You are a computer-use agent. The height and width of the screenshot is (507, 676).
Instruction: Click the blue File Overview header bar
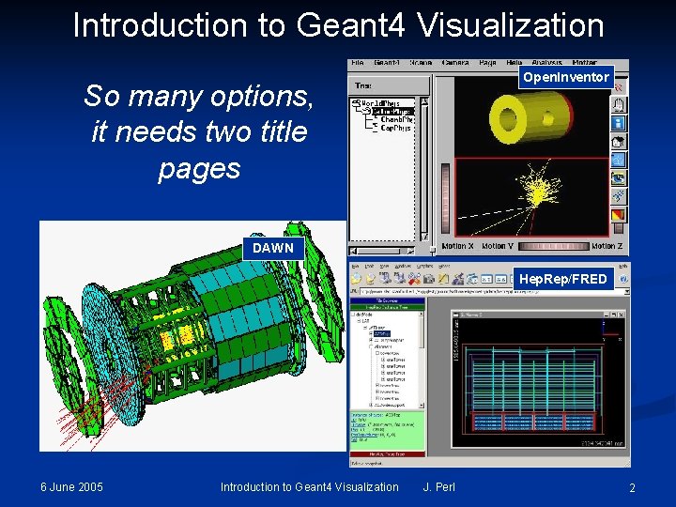[387, 300]
